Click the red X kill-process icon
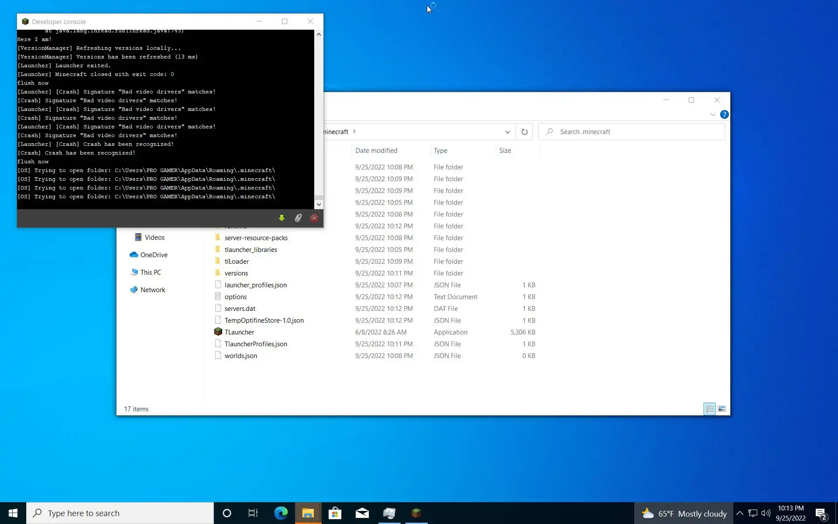 point(314,218)
